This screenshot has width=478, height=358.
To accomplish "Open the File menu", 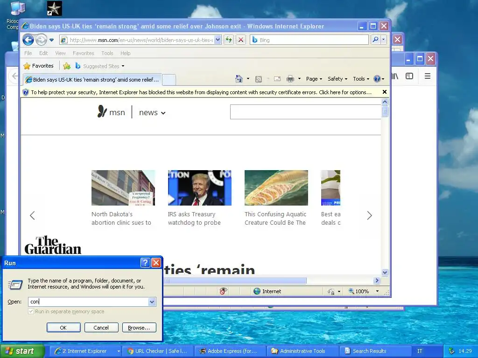I will [x=28, y=53].
